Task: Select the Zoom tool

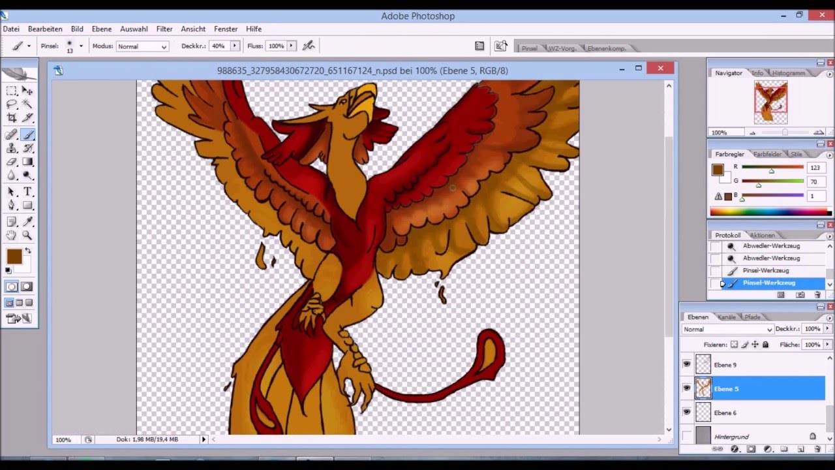Action: pyautogui.click(x=27, y=236)
